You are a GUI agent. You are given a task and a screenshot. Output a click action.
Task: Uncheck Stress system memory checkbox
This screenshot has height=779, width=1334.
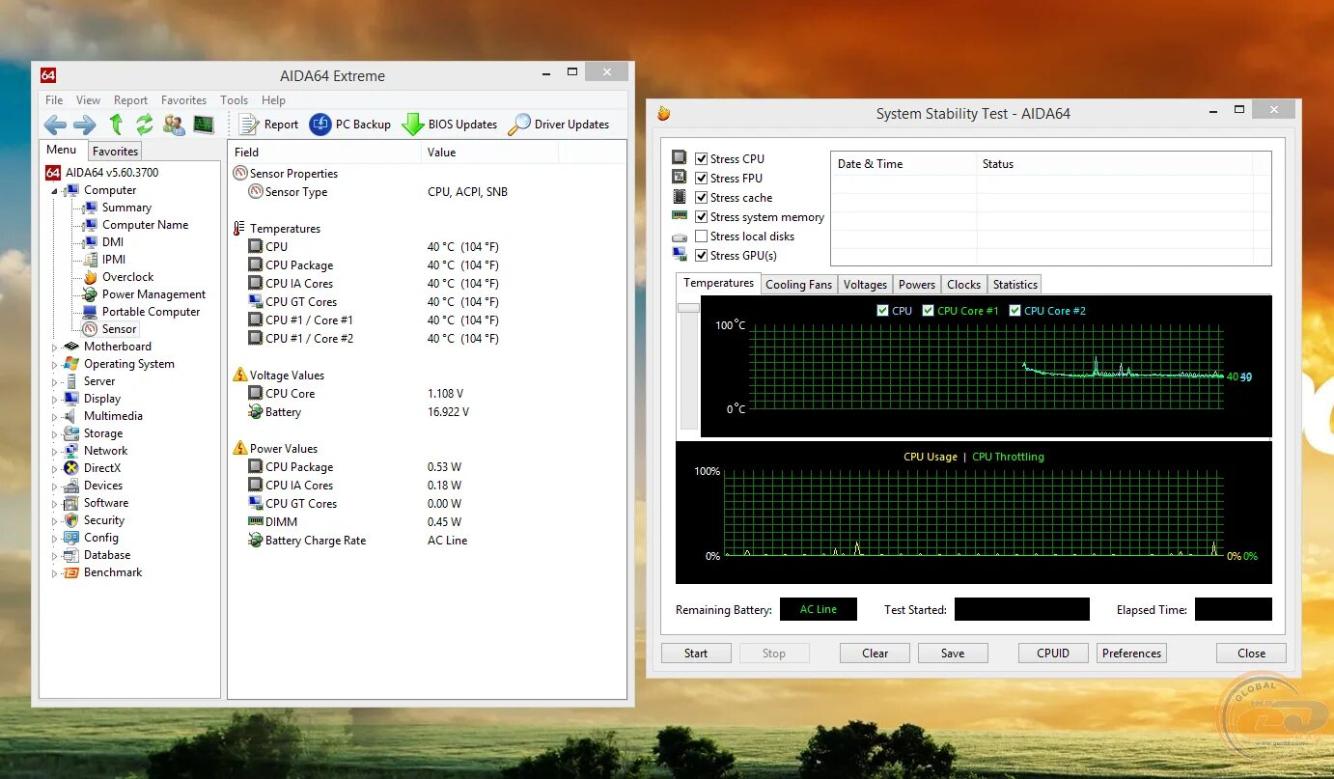click(702, 217)
